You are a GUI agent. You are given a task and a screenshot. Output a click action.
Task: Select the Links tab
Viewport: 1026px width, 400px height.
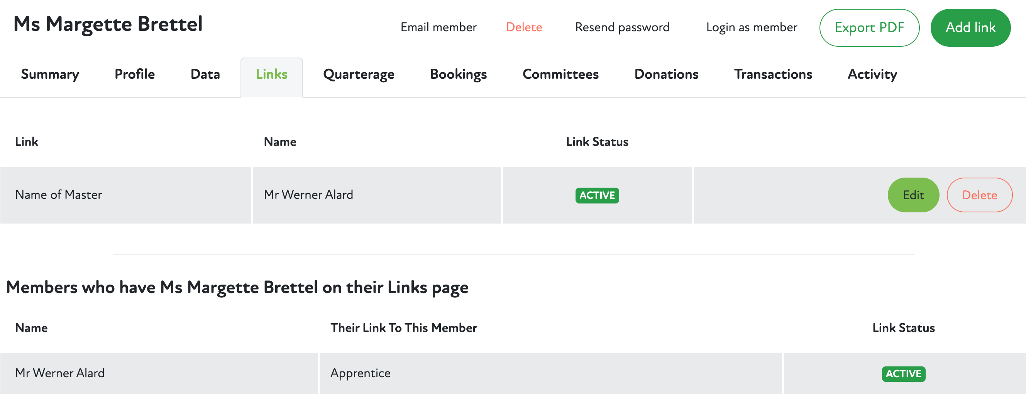point(272,75)
